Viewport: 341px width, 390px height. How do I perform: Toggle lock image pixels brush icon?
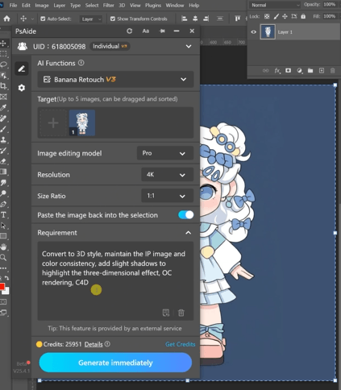pyautogui.click(x=276, y=16)
